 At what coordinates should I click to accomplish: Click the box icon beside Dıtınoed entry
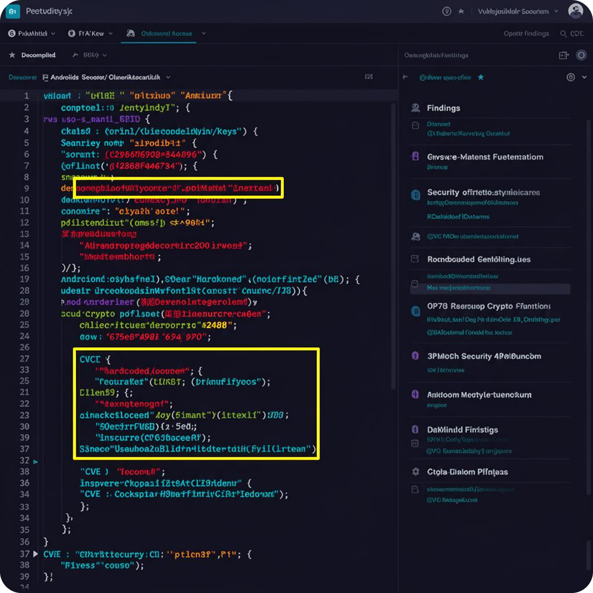pyautogui.click(x=415, y=126)
